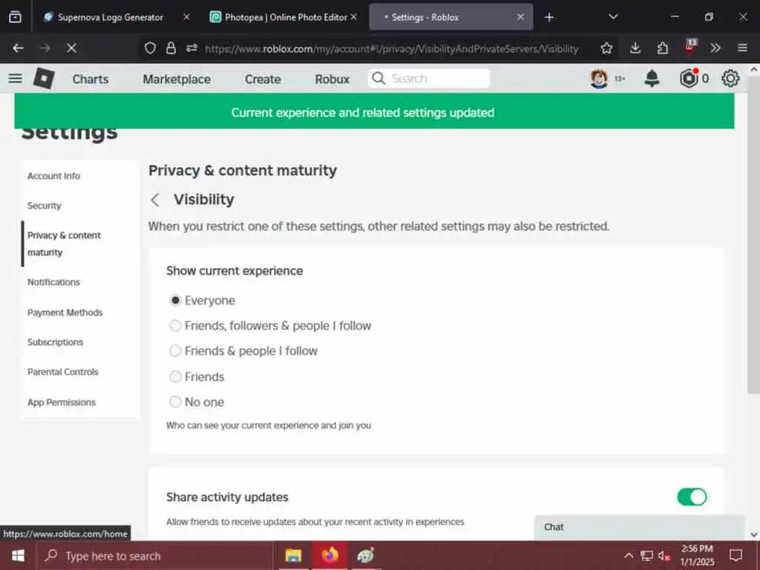This screenshot has height=570, width=760.
Task: Close the Supernova Logo Generator tab
Action: [186, 17]
